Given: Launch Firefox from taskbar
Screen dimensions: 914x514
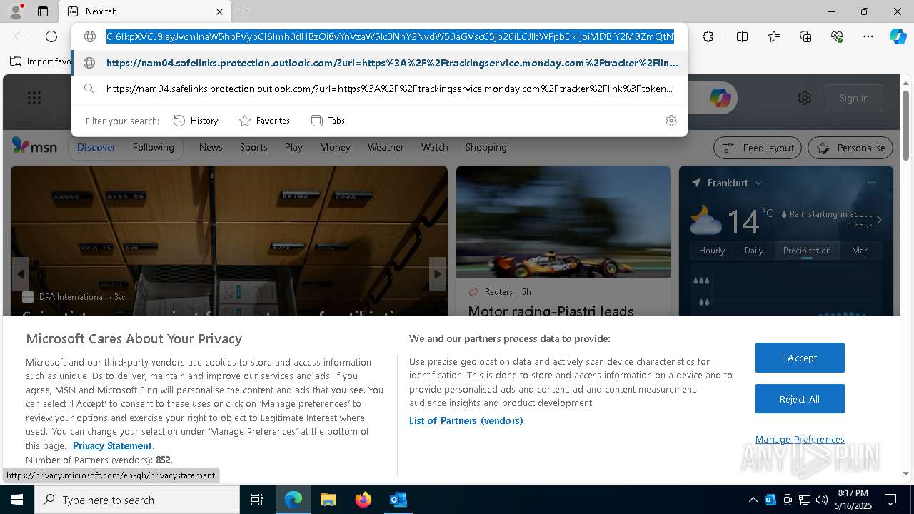Looking at the screenshot, I should (x=363, y=500).
